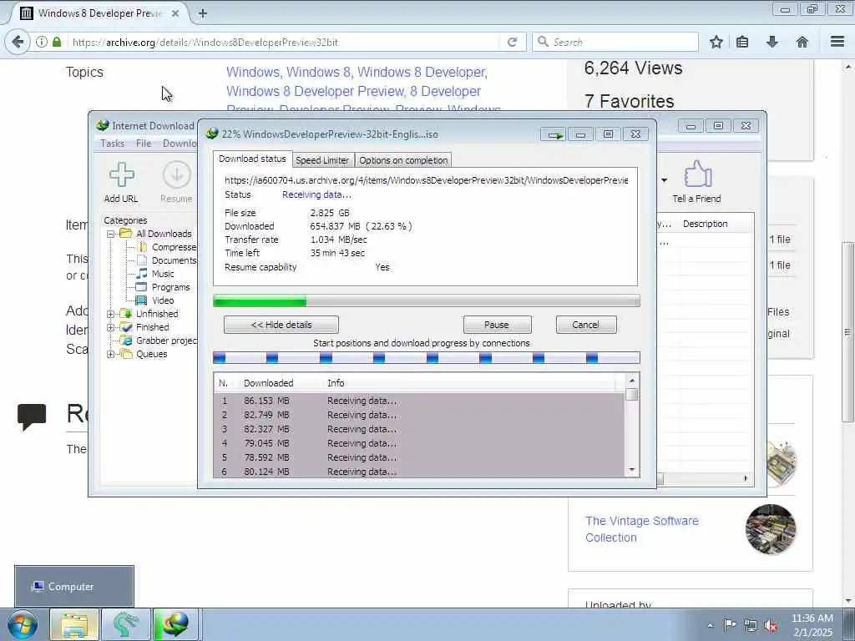Open the Firefox hamburger menu
855x641 pixels.
[x=837, y=42]
